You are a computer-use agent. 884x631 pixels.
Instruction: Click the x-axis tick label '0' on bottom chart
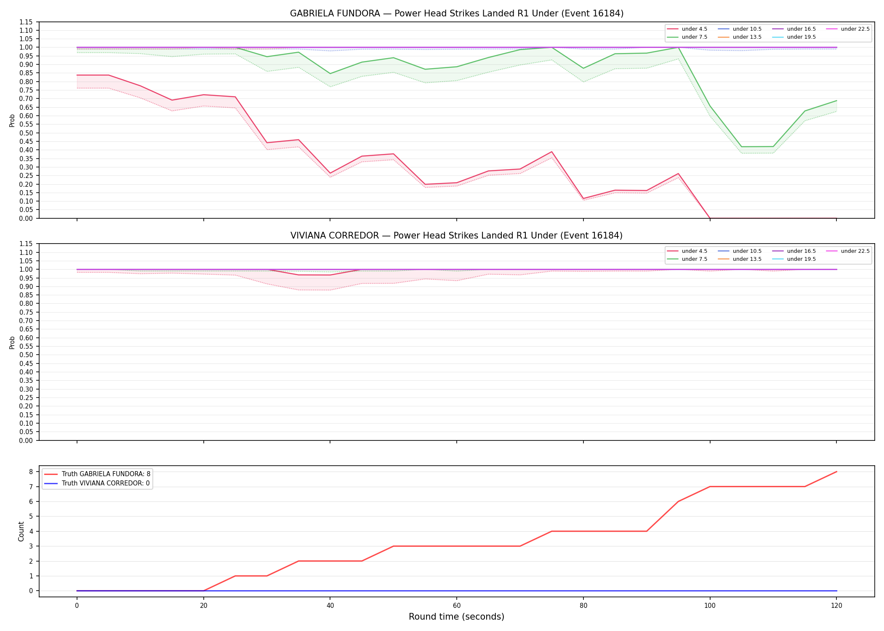pyautogui.click(x=77, y=606)
